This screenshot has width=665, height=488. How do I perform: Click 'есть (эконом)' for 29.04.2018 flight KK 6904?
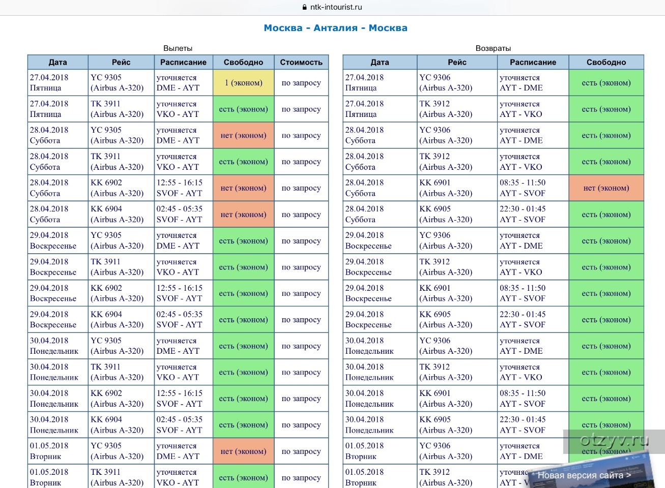point(243,320)
